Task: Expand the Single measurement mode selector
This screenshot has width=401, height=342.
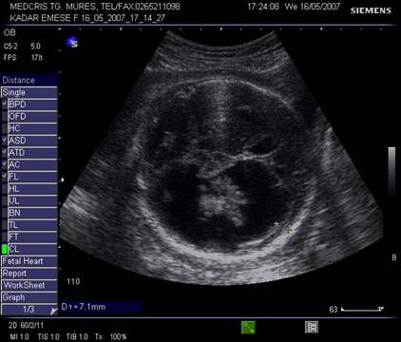Action: [x=29, y=92]
